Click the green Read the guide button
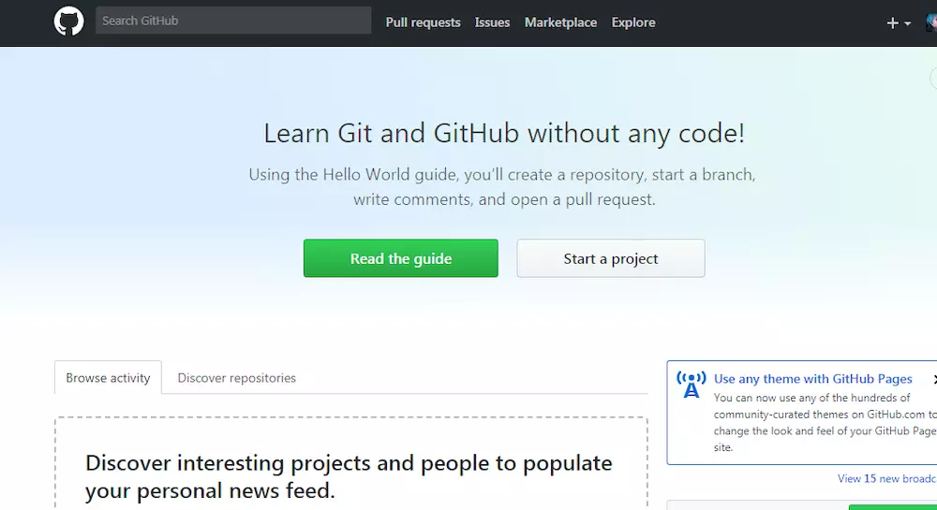The width and height of the screenshot is (937, 510). (400, 258)
